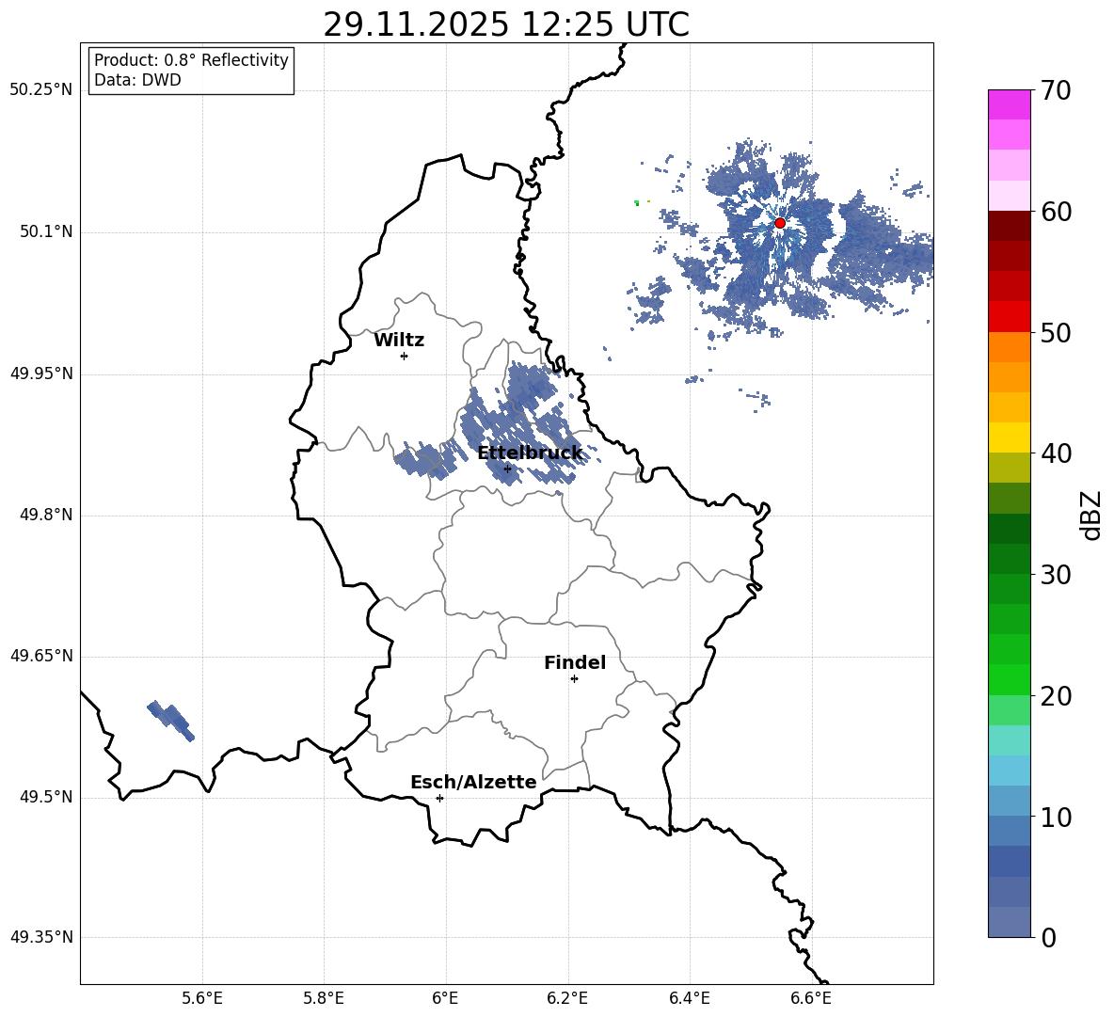
Task: Click the small green echo northeast of Luxembourg
Action: coord(637,203)
